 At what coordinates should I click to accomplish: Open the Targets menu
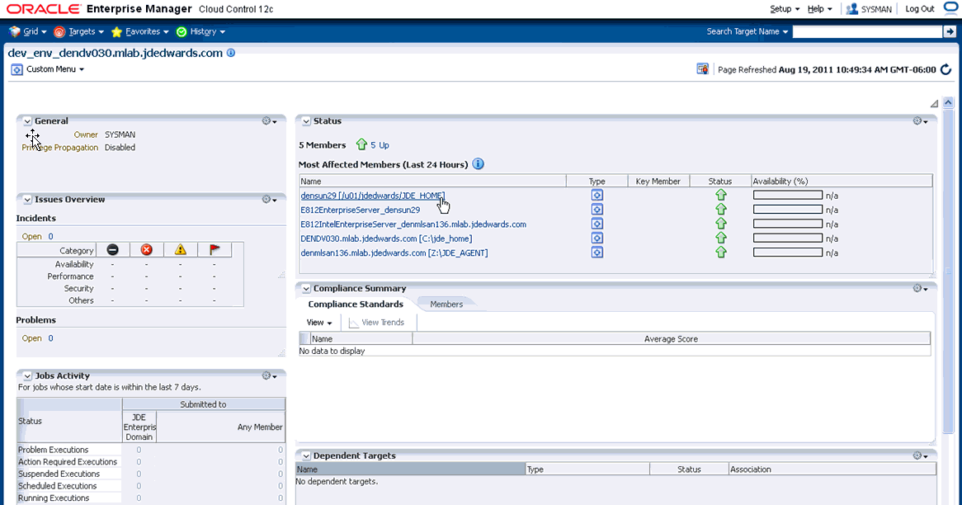[x=78, y=31]
